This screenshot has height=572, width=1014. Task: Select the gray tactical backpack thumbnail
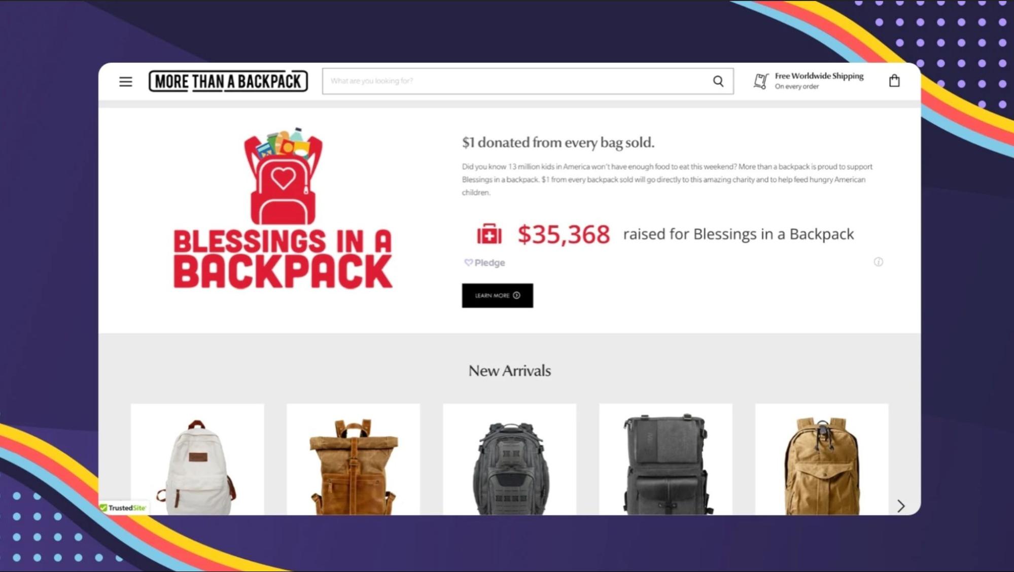509,459
